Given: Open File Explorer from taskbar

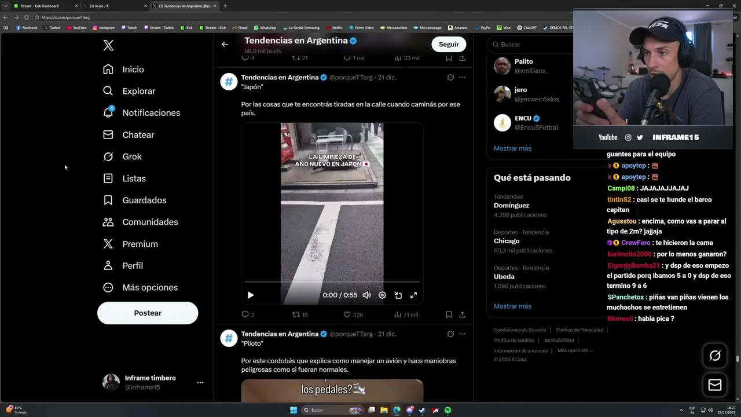Looking at the screenshot, I should 384,410.
